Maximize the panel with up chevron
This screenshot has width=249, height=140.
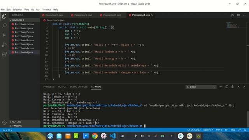click(238, 87)
